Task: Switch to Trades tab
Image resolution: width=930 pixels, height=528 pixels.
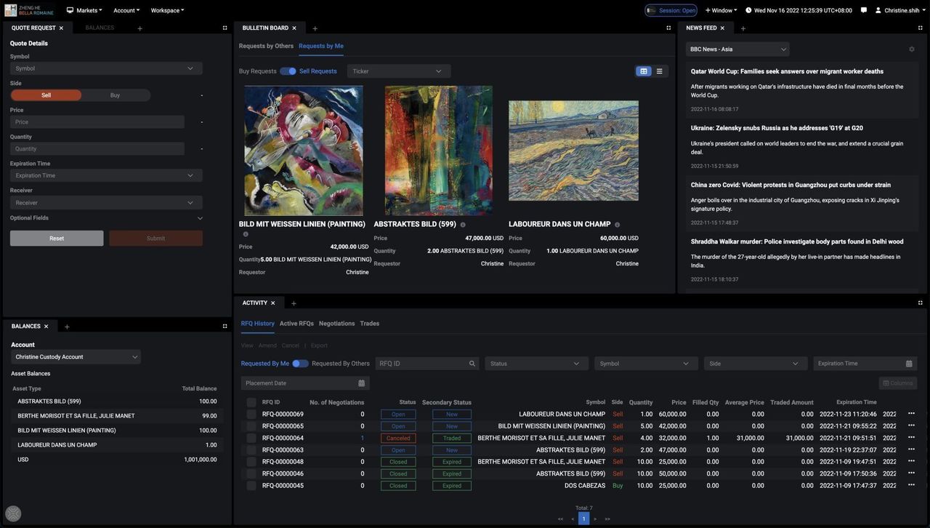Action: [x=370, y=324]
